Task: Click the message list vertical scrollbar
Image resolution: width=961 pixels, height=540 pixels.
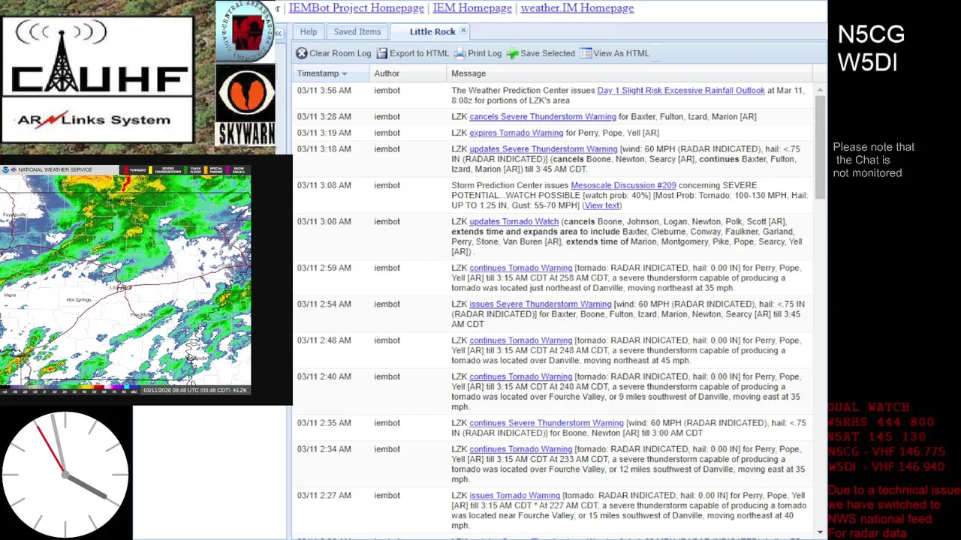Action: coord(820,146)
